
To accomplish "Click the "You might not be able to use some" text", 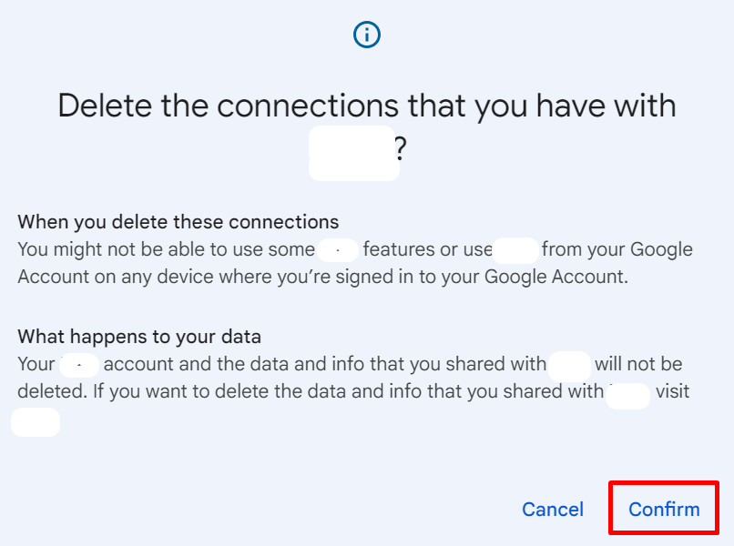I will (x=166, y=249).
